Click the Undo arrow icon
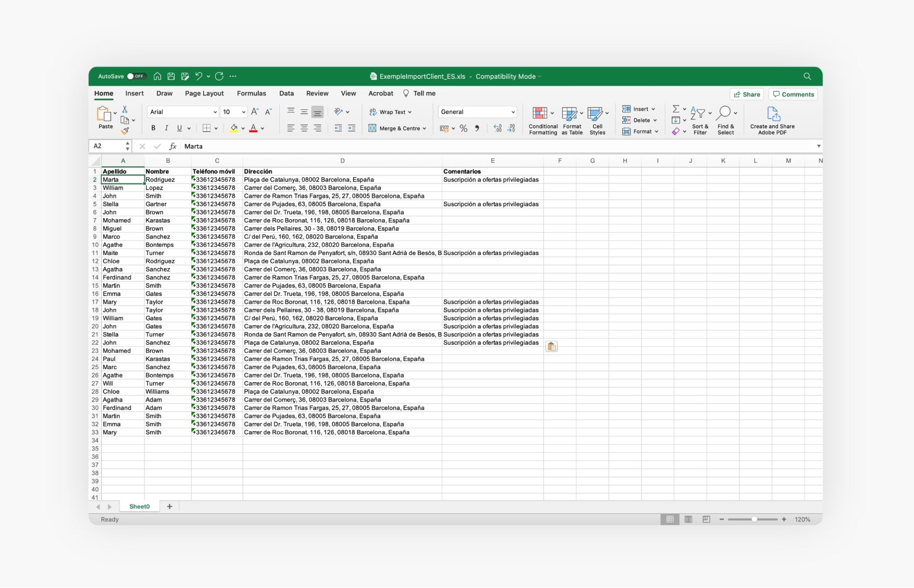Image resolution: width=914 pixels, height=588 pixels. pyautogui.click(x=199, y=76)
